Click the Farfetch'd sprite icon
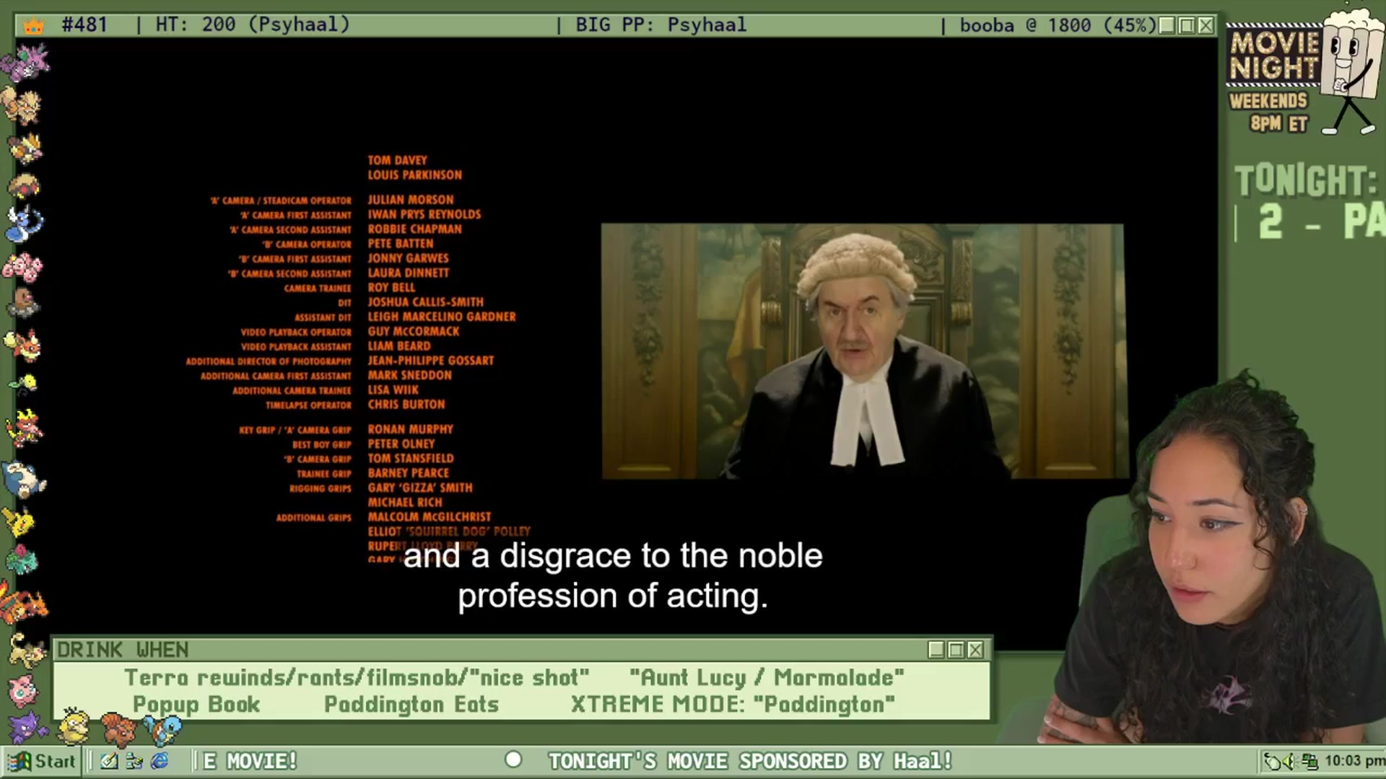Viewport: 1386px width, 779px height. point(26,148)
